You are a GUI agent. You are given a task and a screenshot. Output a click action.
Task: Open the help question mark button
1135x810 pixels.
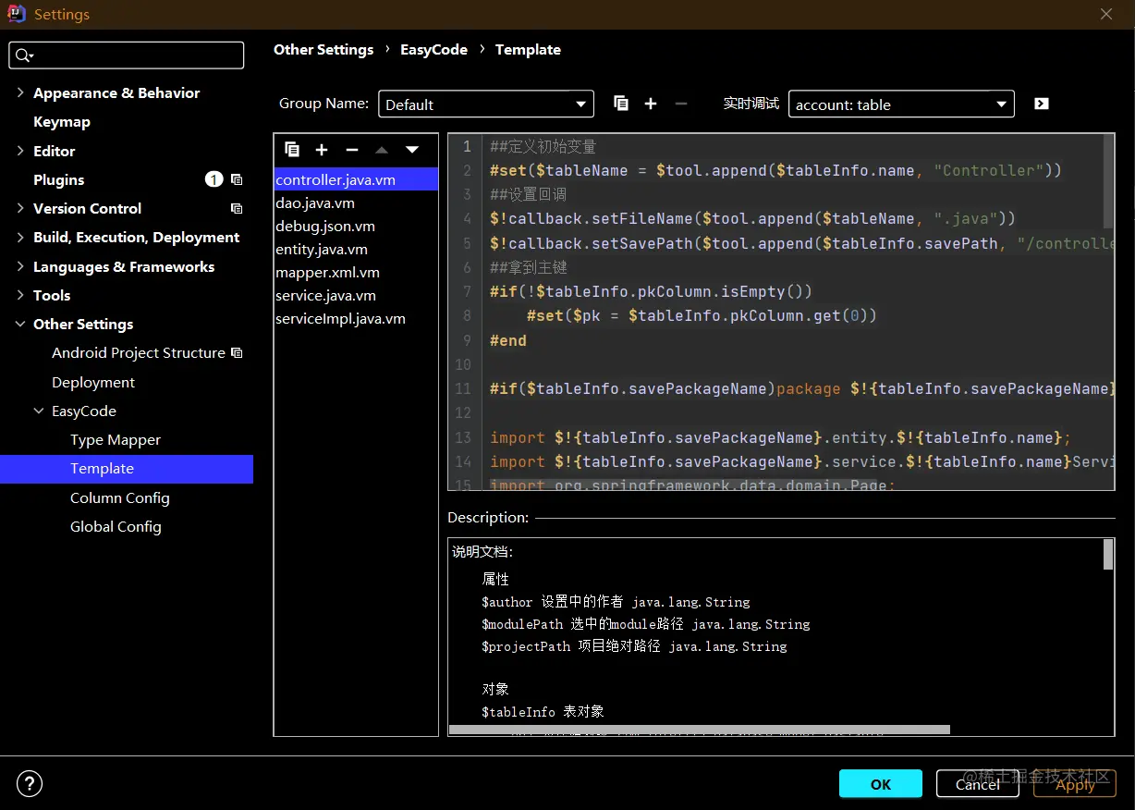[x=30, y=784]
